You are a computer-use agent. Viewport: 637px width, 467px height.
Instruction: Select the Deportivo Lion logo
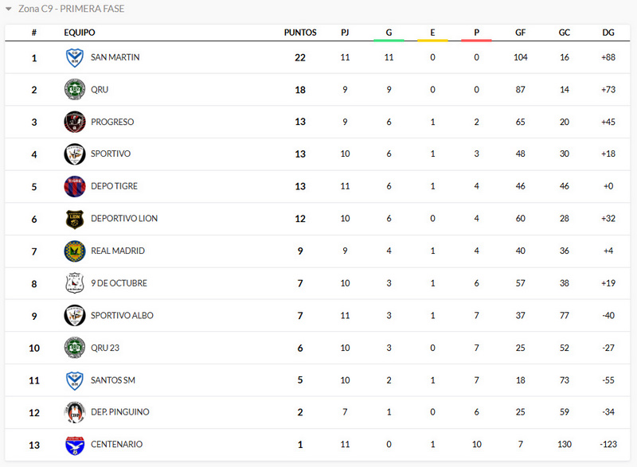(x=74, y=219)
